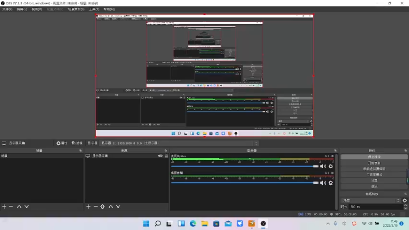The width and height of the screenshot is (409, 230).
Task: Move the source down in Sources panel
Action: 118,206
